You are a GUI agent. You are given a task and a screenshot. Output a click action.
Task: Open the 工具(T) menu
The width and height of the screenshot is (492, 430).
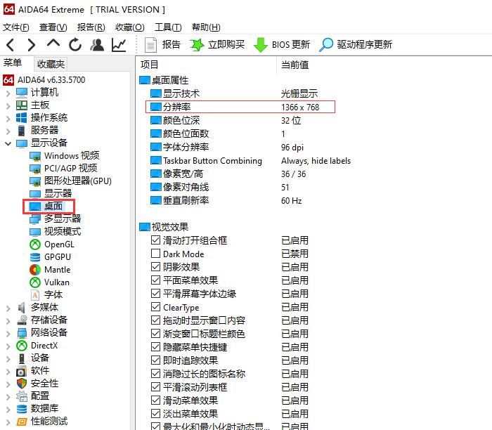click(168, 27)
